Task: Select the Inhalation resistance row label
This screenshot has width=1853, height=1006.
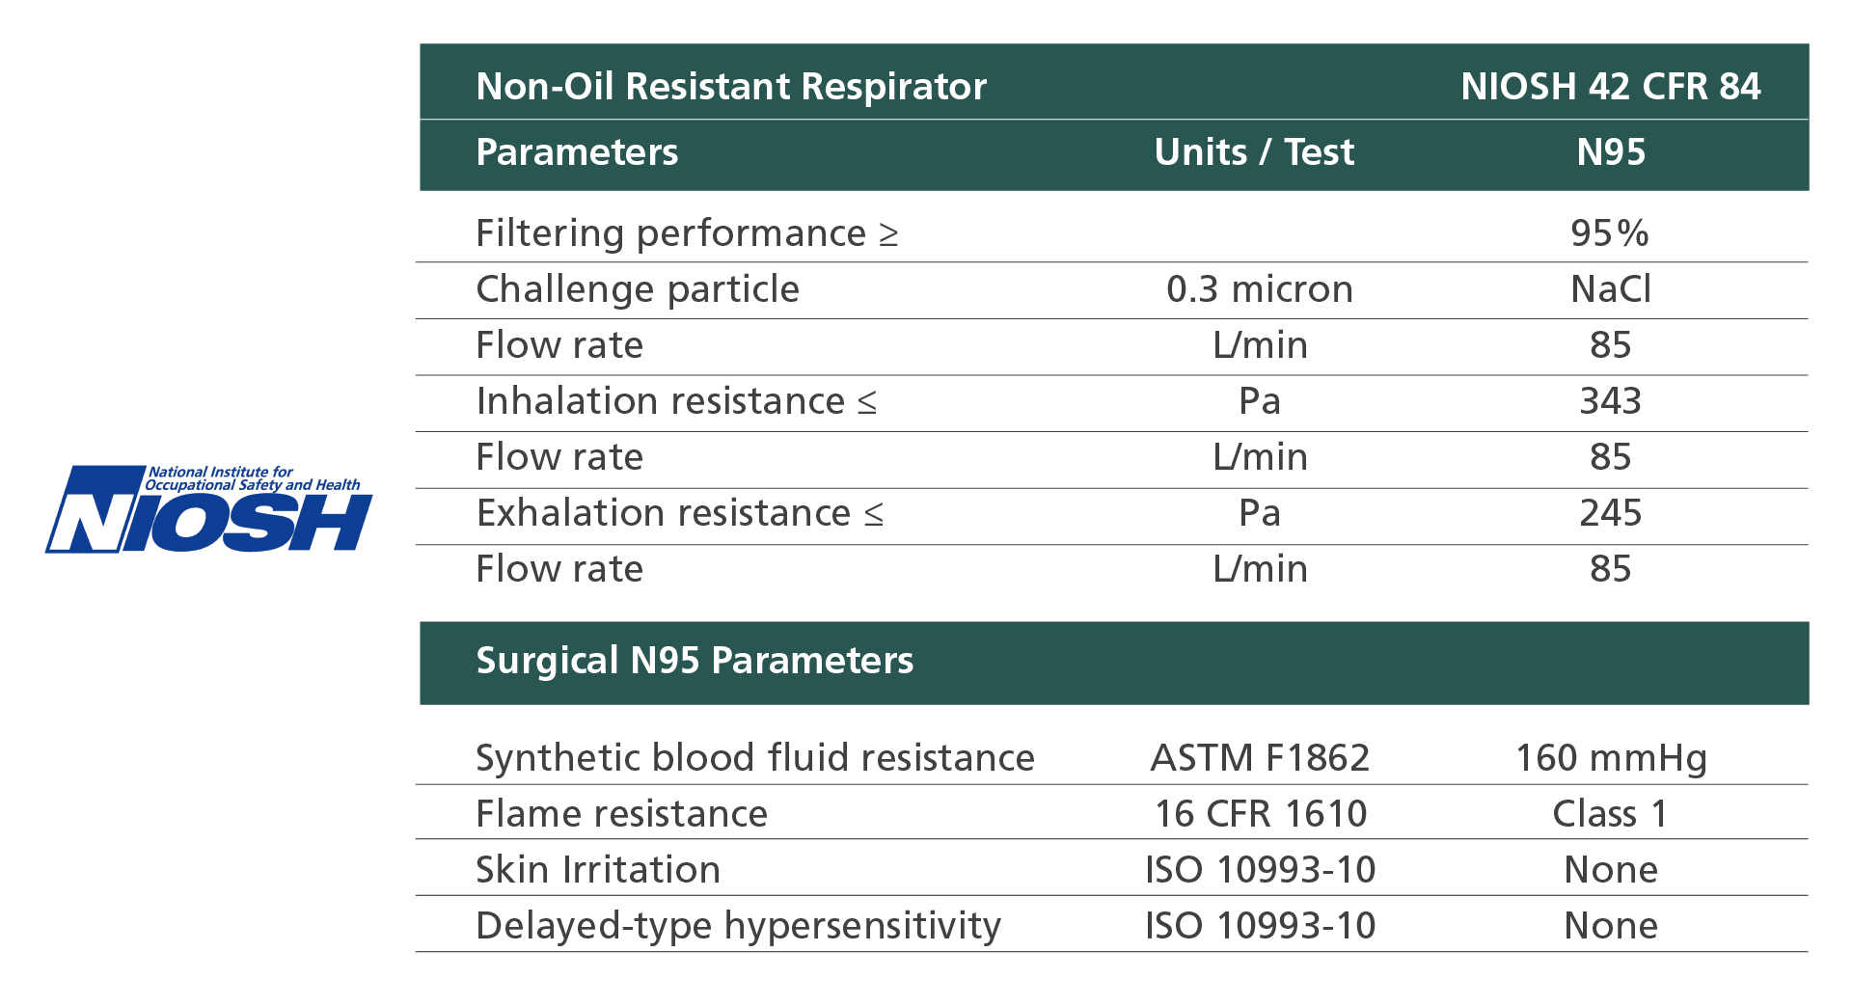Action: (676, 401)
